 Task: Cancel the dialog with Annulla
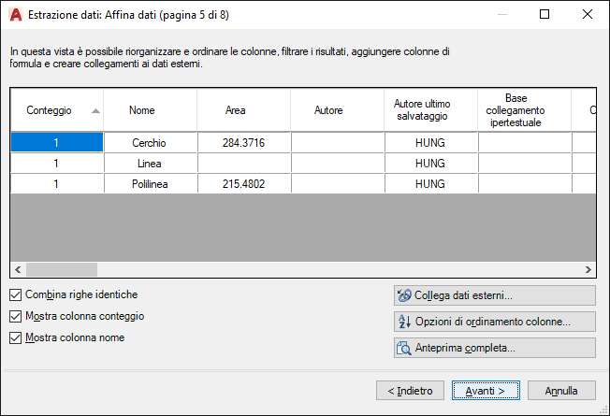(561, 390)
